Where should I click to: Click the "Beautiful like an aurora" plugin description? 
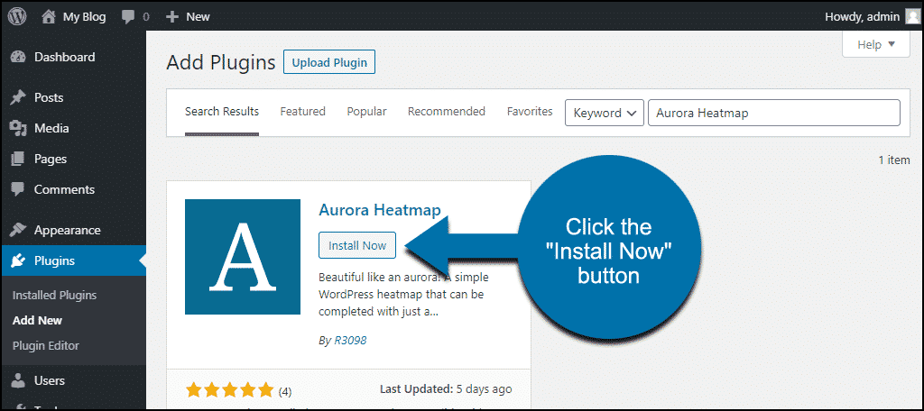[403, 295]
